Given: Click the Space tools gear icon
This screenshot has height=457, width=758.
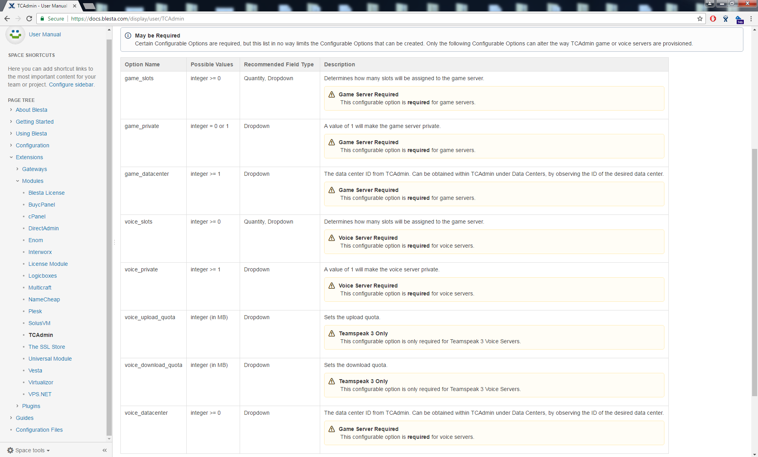Looking at the screenshot, I should pos(10,450).
